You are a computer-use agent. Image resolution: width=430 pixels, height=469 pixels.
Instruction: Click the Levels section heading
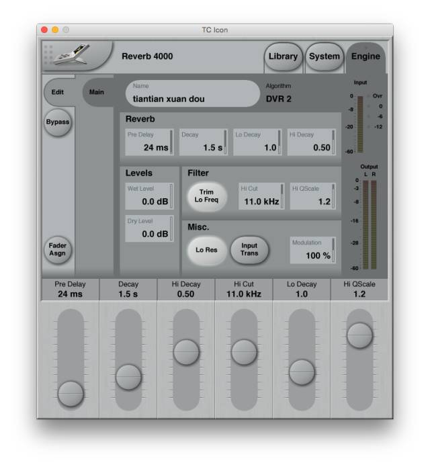(139, 173)
